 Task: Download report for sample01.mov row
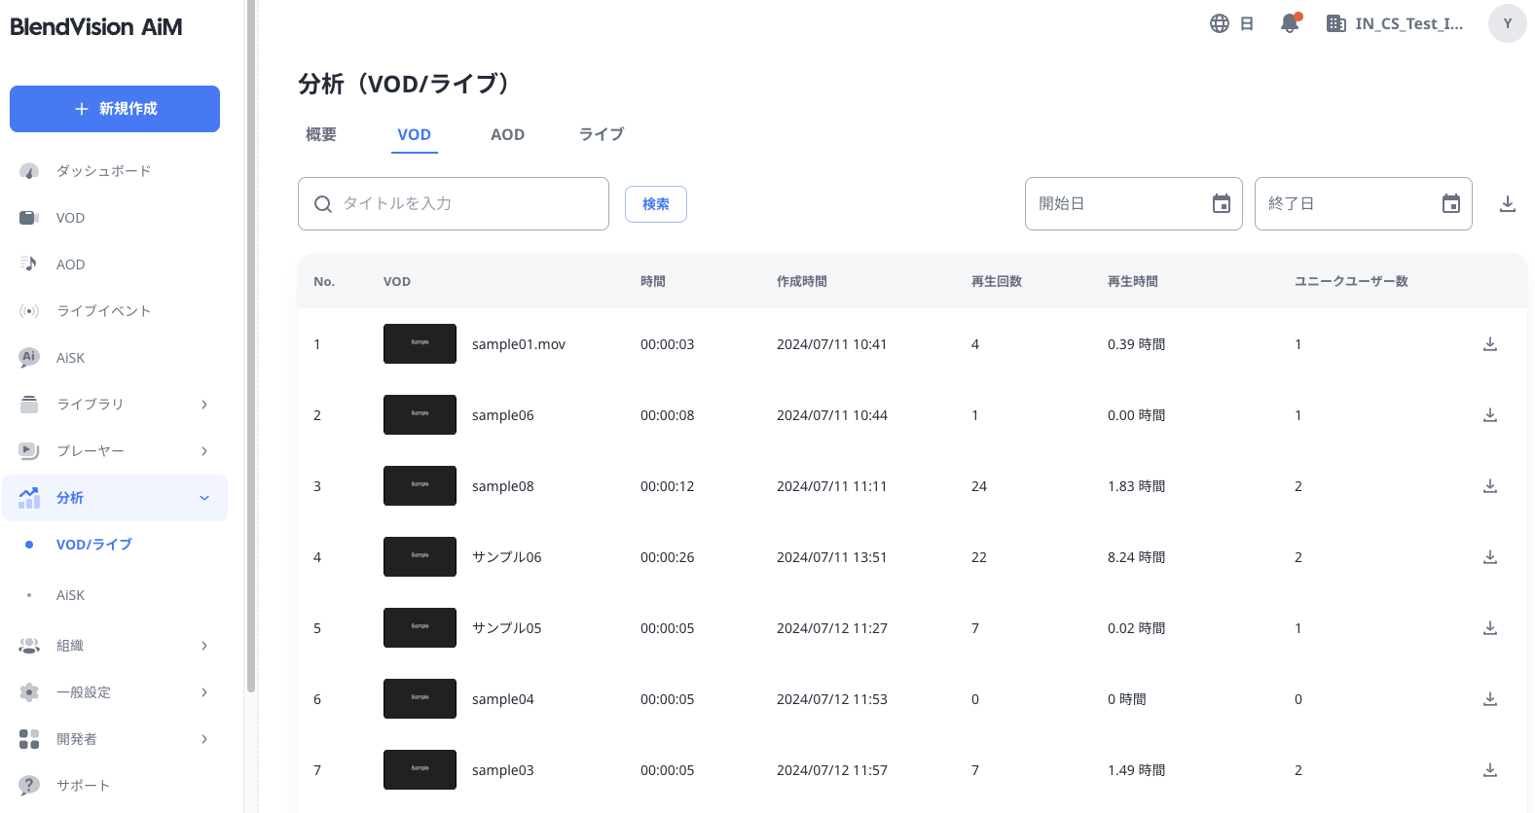tap(1489, 344)
